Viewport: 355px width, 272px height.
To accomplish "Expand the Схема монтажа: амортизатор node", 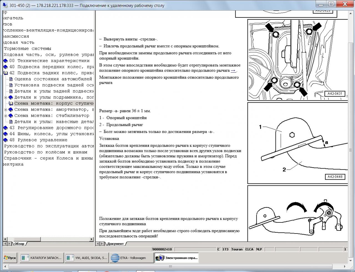I will (6, 110).
